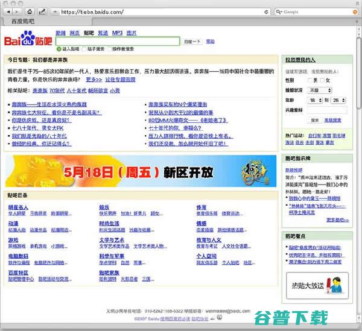Screen dimensions: 362x331
Task: Select the 进入贴吧 radio button
Action: point(59,49)
